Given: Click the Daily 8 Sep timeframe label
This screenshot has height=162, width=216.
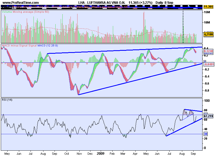Looking at the screenshot, I should pyautogui.click(x=164, y=3).
